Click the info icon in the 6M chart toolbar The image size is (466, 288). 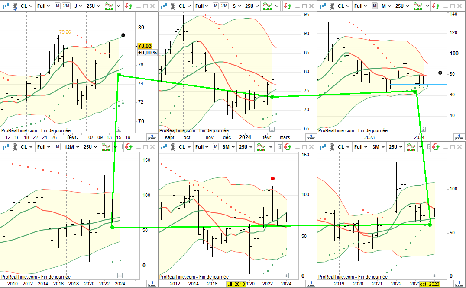(280, 147)
